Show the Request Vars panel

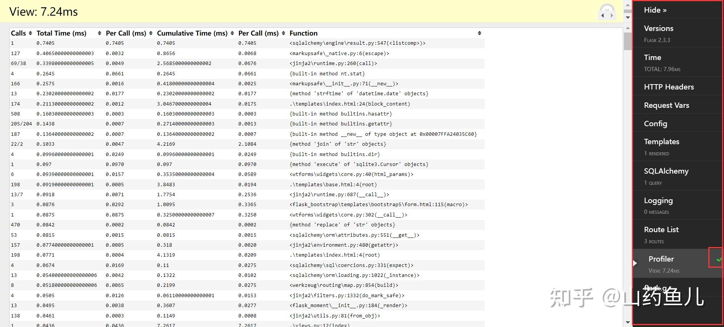(666, 105)
